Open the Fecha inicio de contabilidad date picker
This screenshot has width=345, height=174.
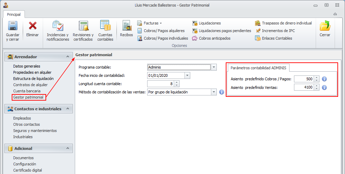point(187,75)
